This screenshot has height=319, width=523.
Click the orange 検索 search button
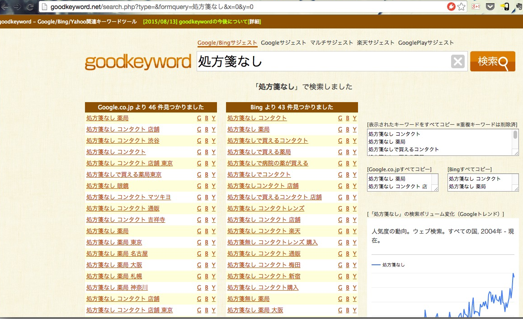tap(493, 61)
